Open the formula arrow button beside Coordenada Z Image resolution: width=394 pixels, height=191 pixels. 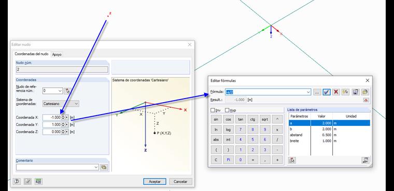67,132
